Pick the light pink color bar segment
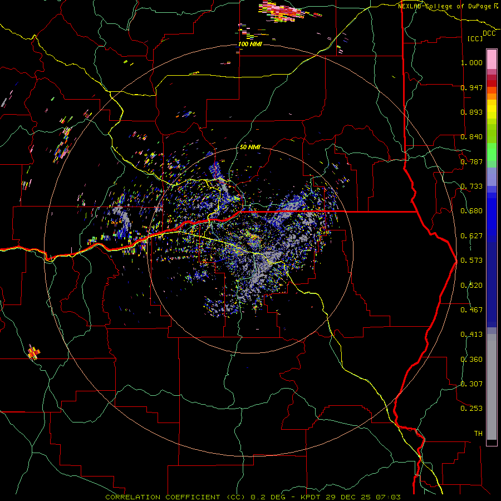 (x=492, y=59)
